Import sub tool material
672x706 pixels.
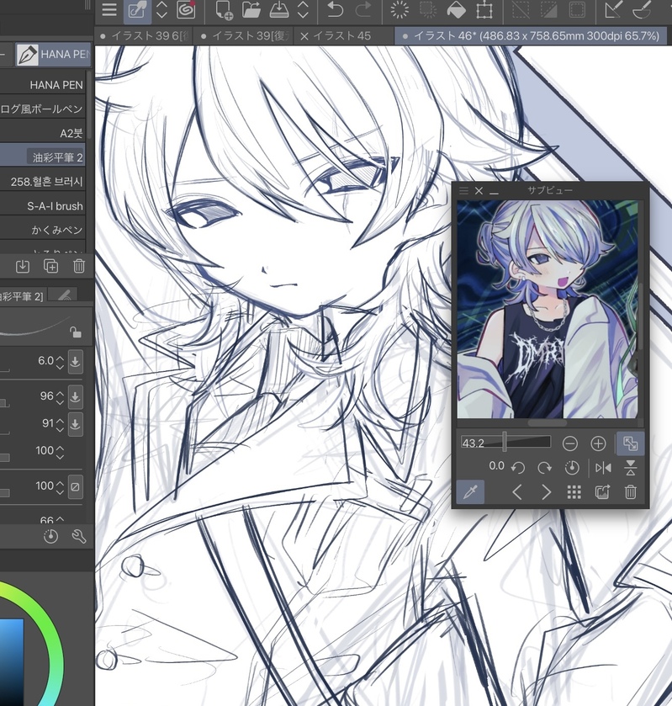pyautogui.click(x=22, y=266)
